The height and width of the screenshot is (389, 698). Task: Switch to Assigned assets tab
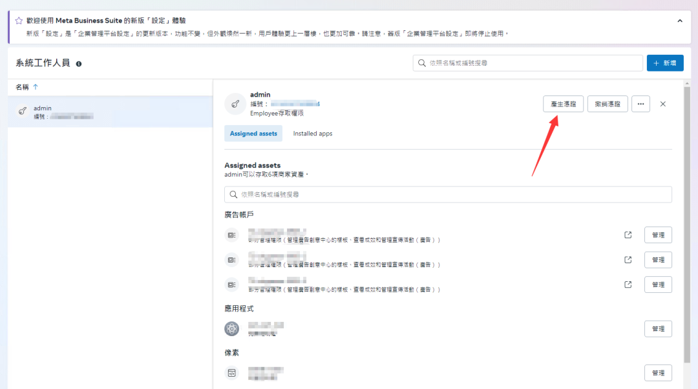[253, 134]
